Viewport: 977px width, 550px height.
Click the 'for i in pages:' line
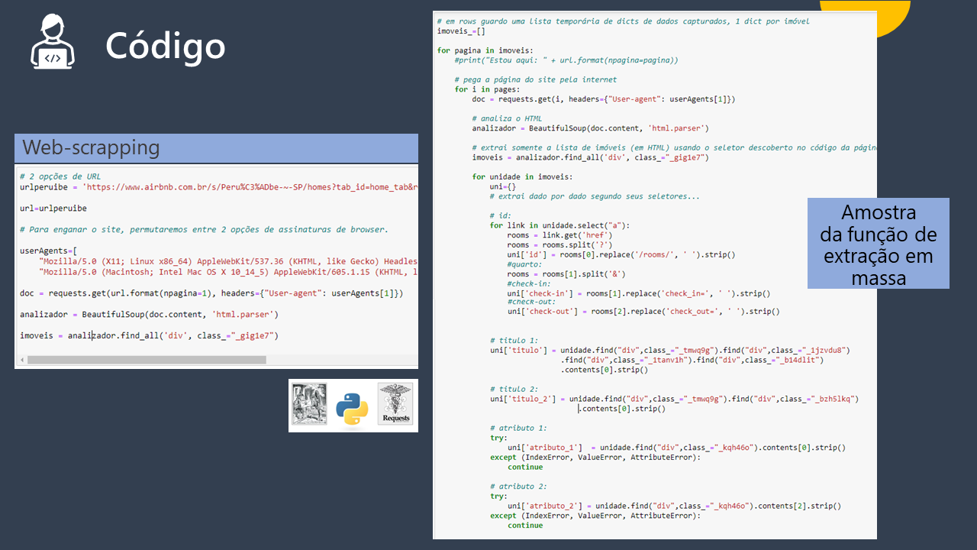point(487,89)
